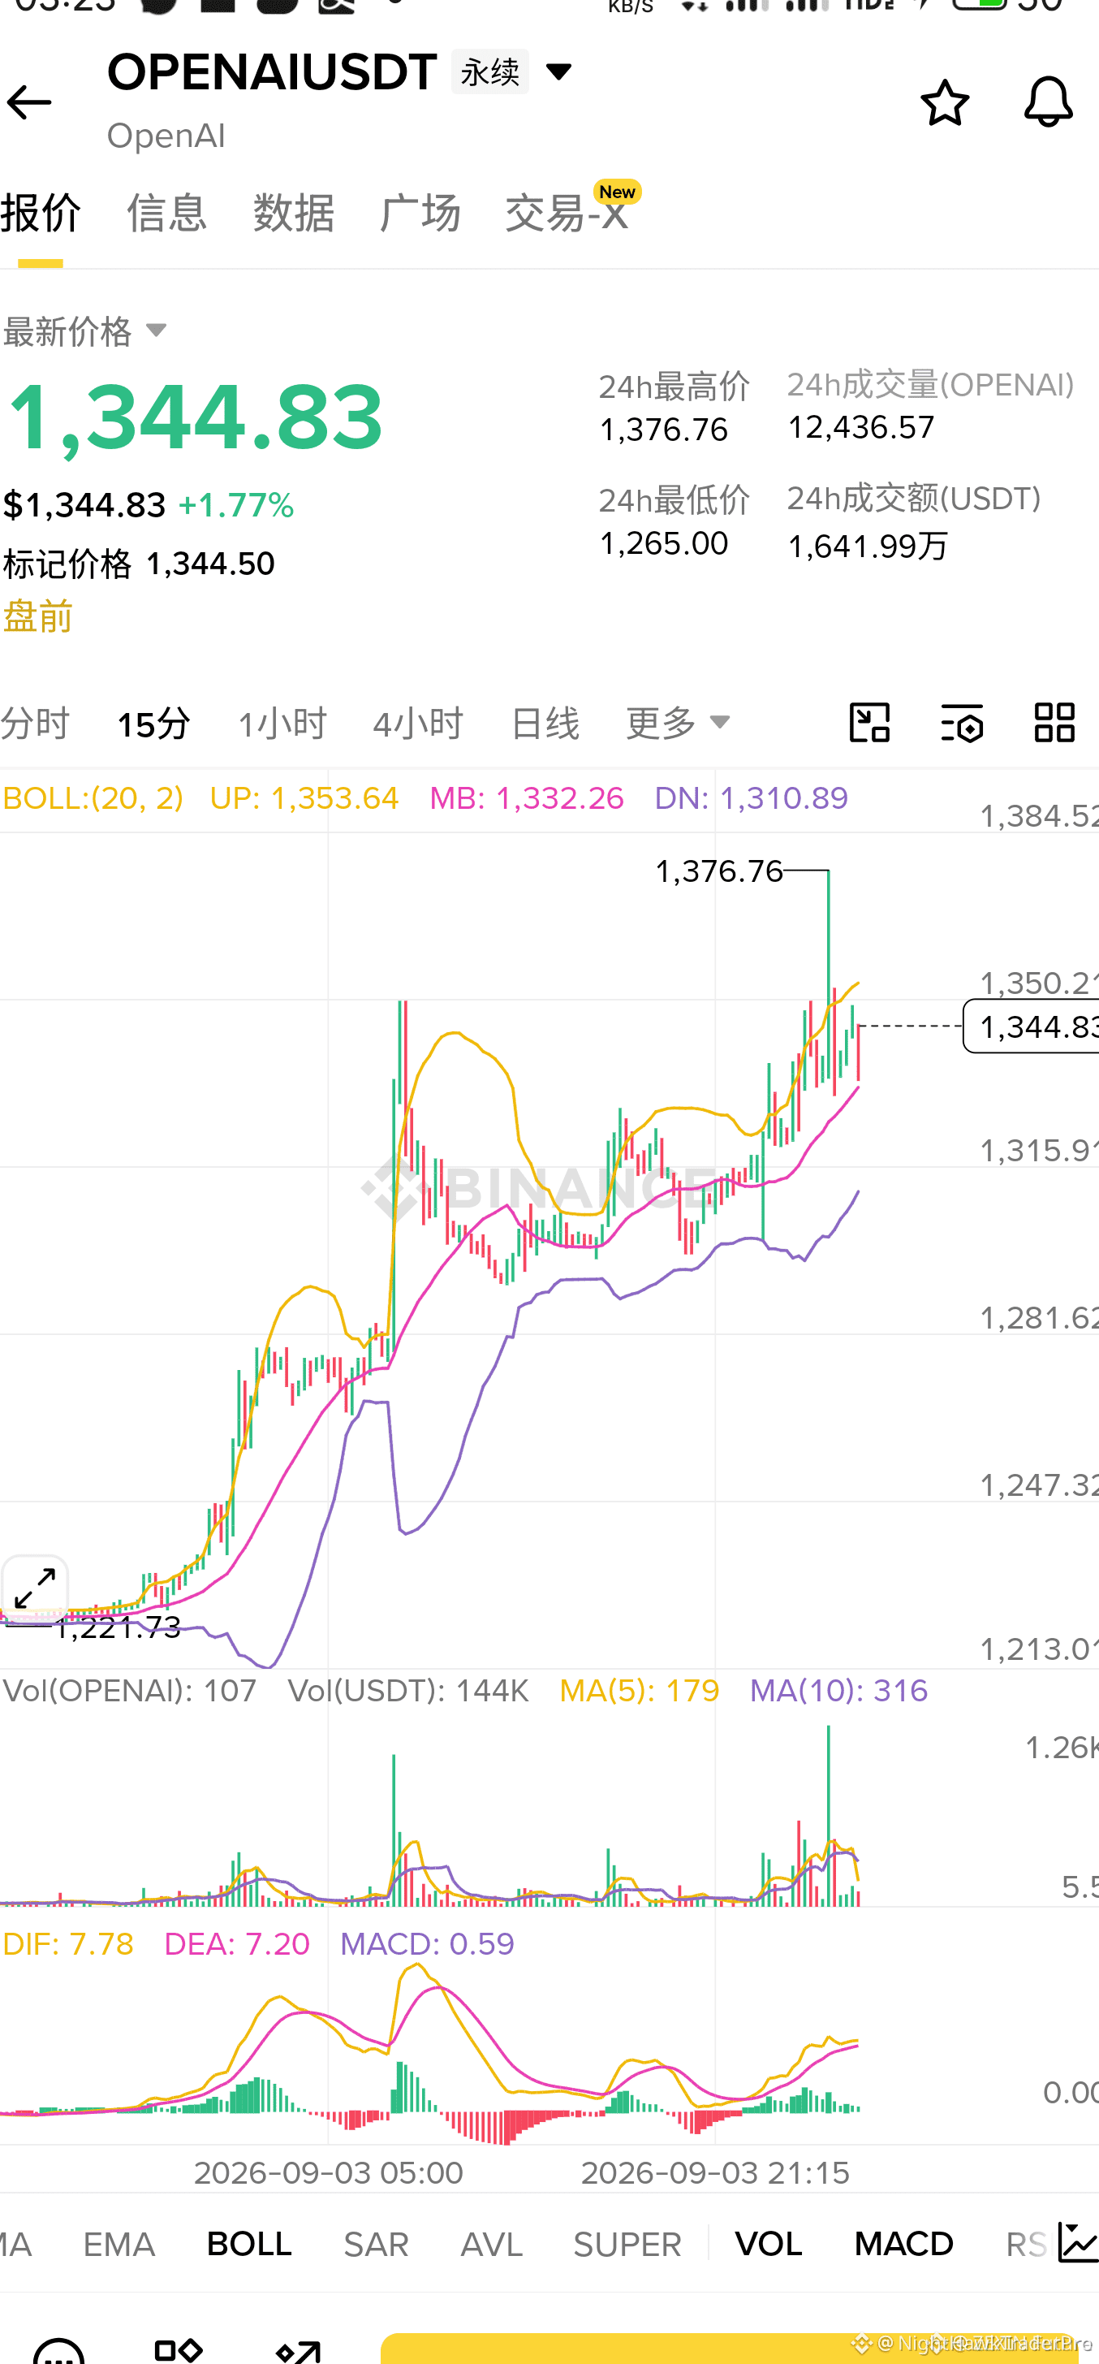Tap the back arrow icon
Image resolution: width=1099 pixels, height=2364 pixels.
click(x=28, y=102)
